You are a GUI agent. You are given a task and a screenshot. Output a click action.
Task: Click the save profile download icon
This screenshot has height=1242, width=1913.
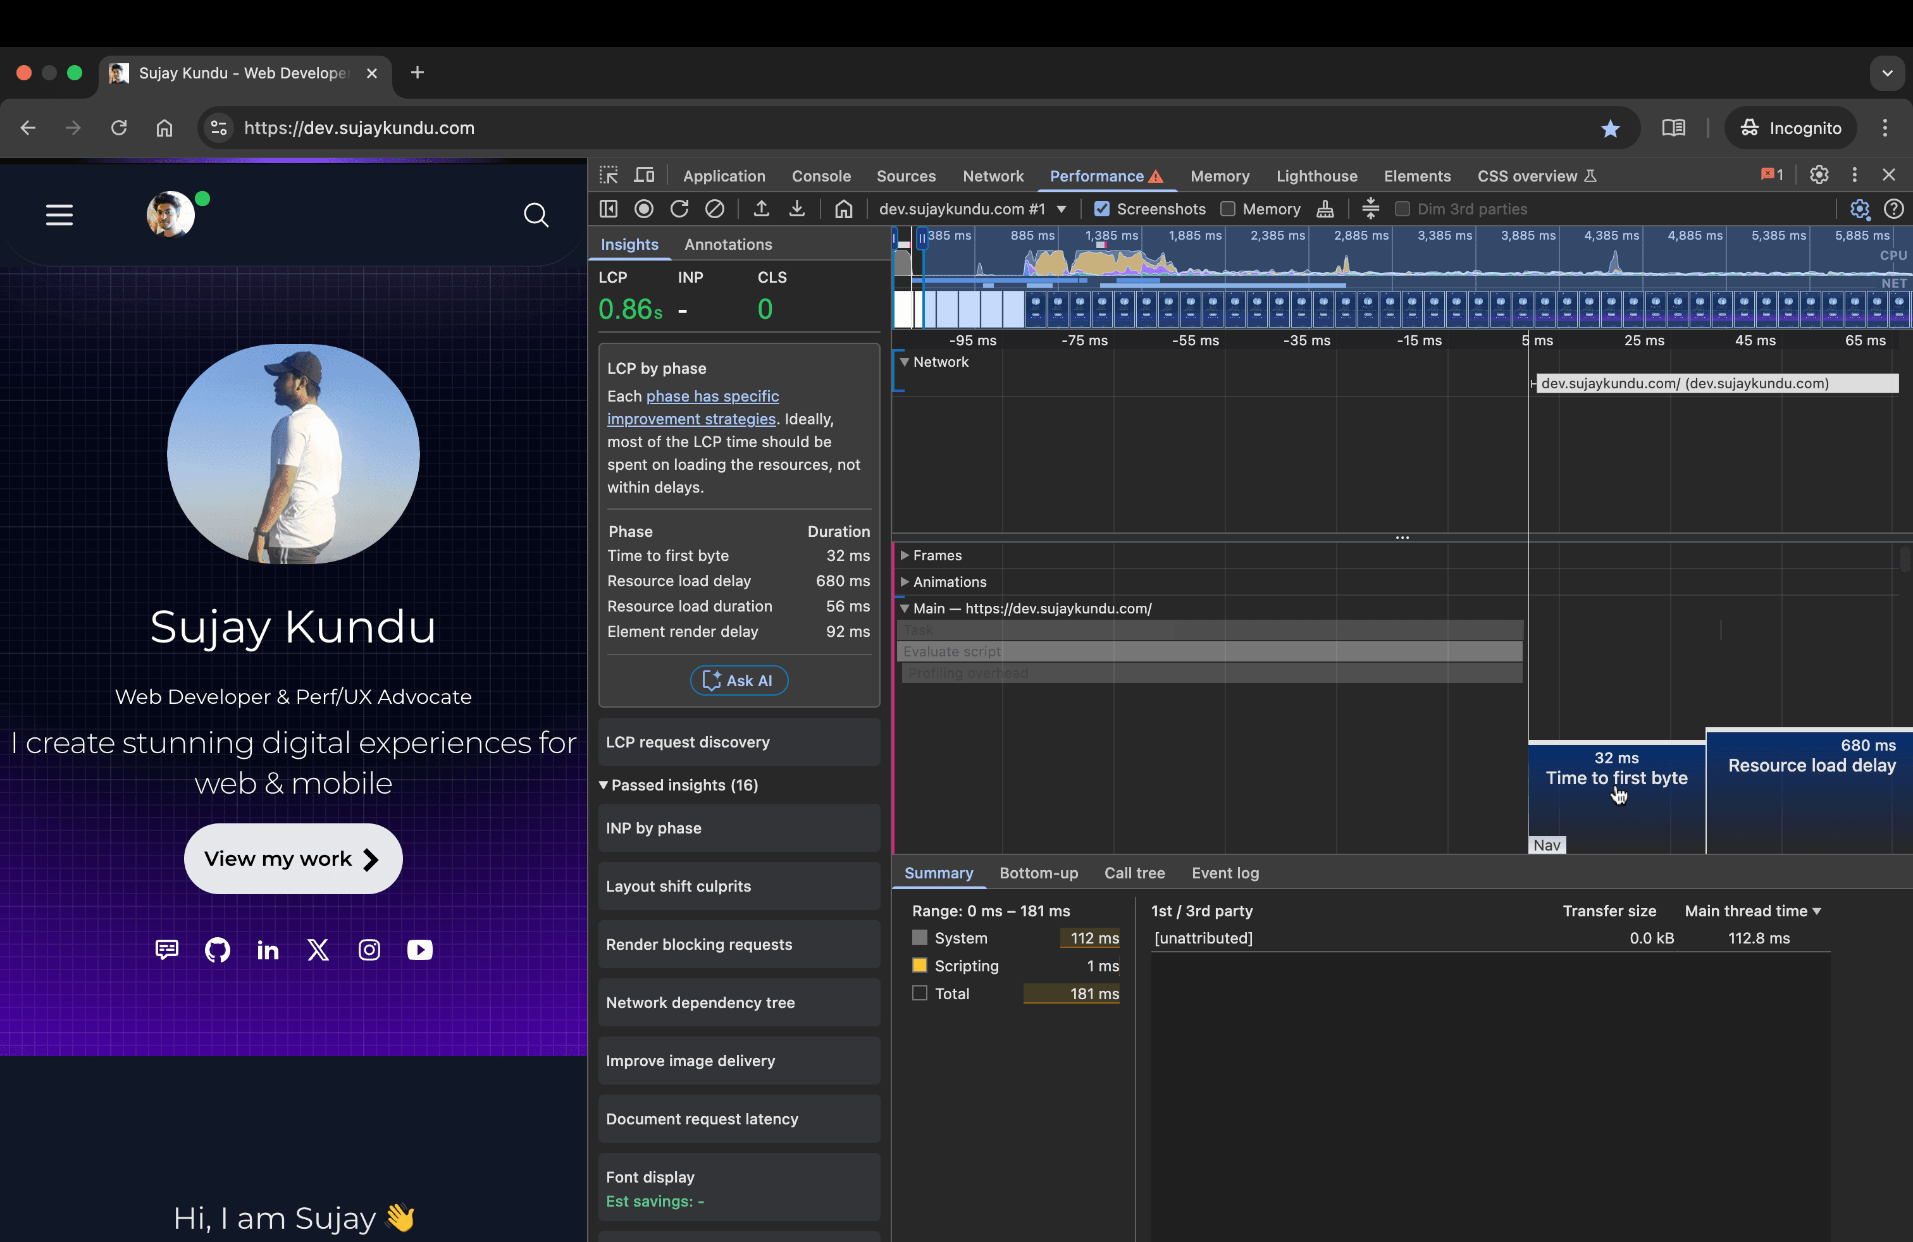click(x=796, y=209)
